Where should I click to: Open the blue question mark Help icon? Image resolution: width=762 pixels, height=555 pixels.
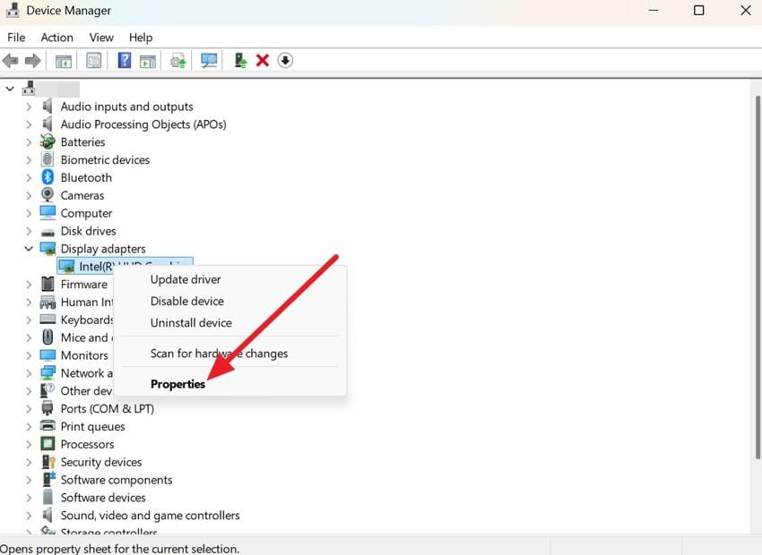[x=125, y=60]
